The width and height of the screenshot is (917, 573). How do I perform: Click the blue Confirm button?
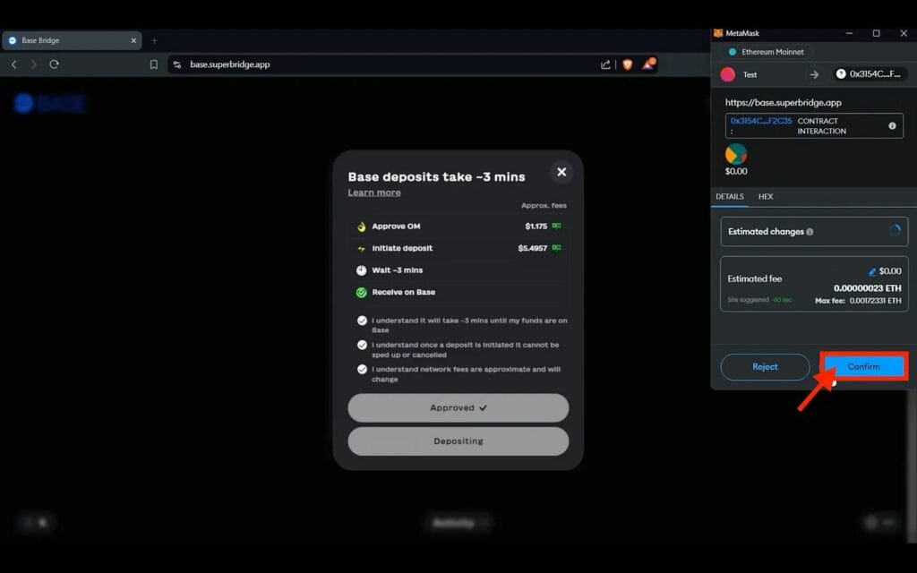click(x=864, y=366)
